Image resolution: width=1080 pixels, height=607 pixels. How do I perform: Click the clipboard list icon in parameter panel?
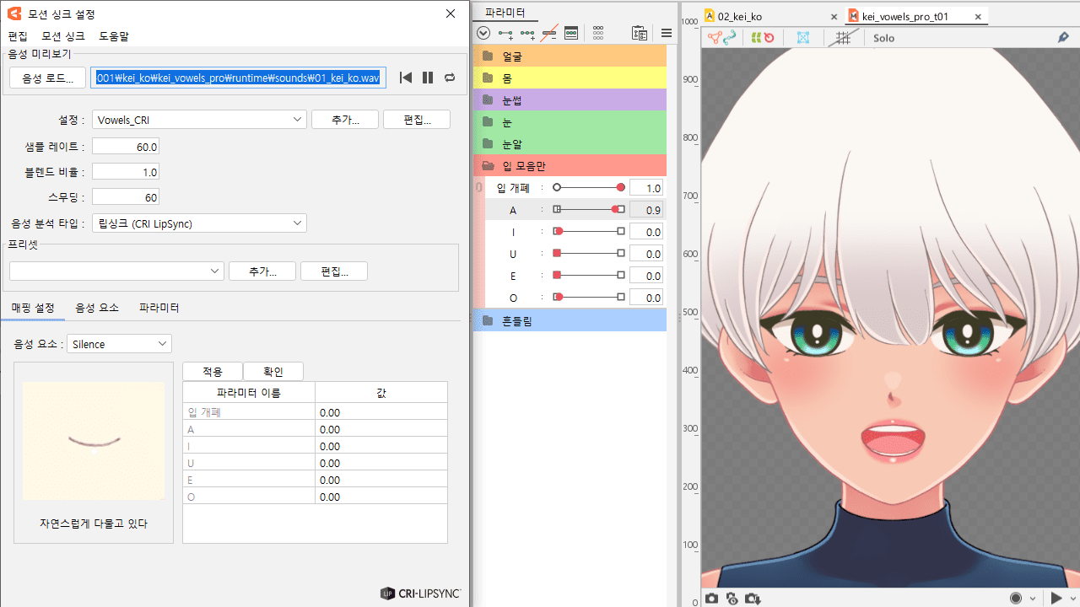640,34
